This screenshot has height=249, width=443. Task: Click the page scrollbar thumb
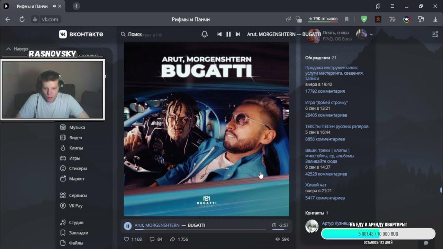point(441,190)
